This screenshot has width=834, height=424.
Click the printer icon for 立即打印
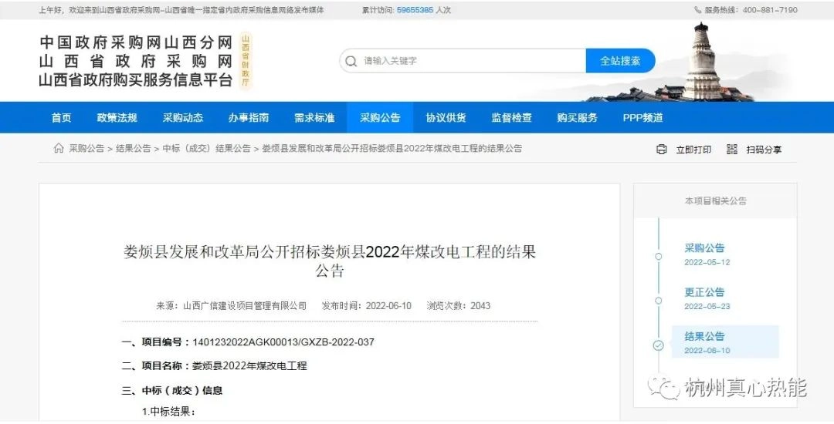661,149
